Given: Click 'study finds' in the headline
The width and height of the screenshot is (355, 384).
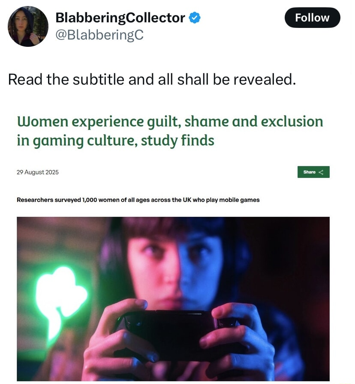Looking at the screenshot, I should tap(177, 140).
